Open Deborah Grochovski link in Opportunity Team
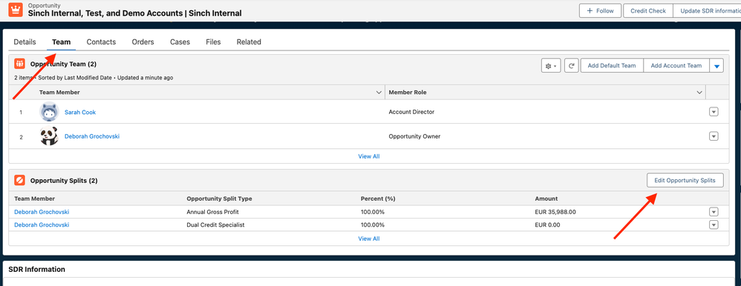The image size is (741, 286). click(x=92, y=136)
